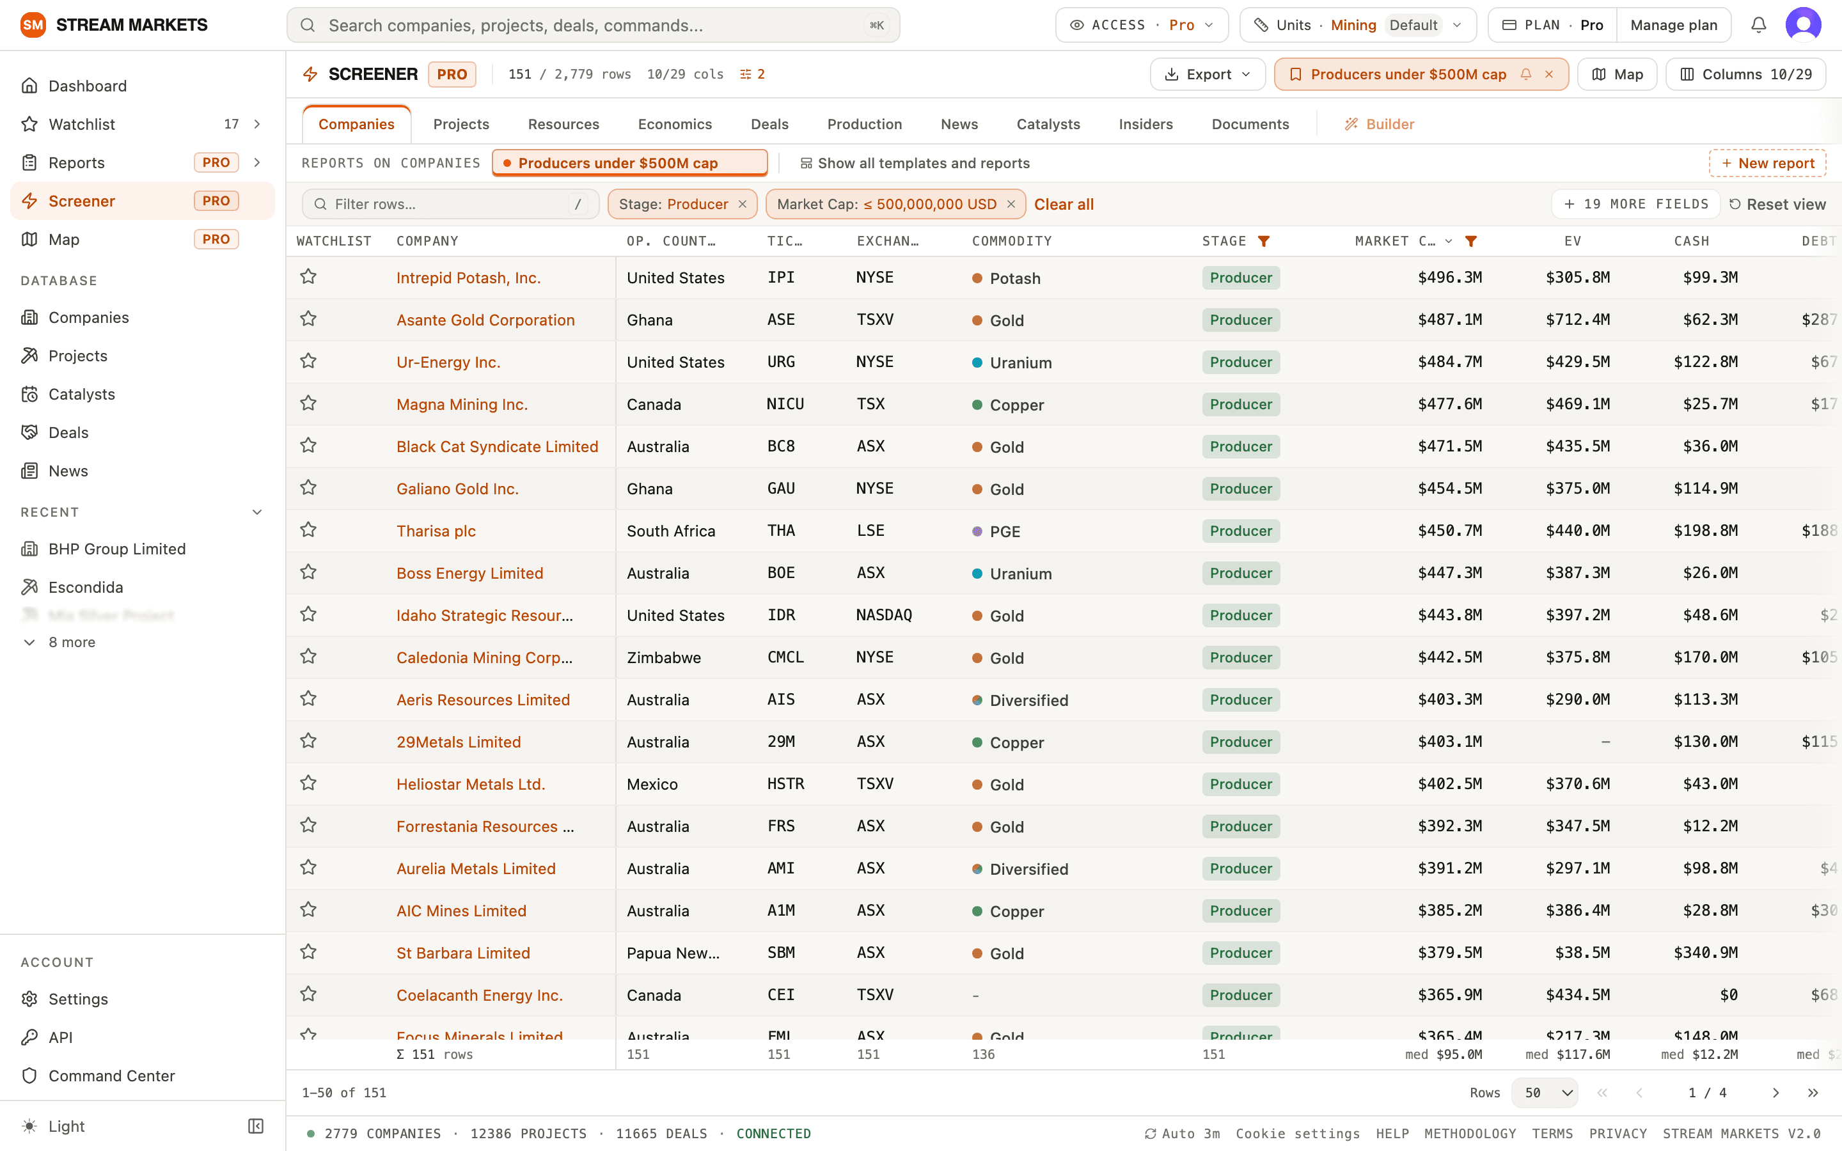Image resolution: width=1842 pixels, height=1151 pixels.
Task: Go to the next results page
Action: click(1775, 1092)
